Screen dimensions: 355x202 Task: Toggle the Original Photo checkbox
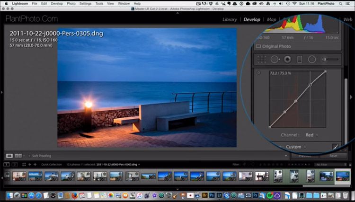tap(258, 46)
